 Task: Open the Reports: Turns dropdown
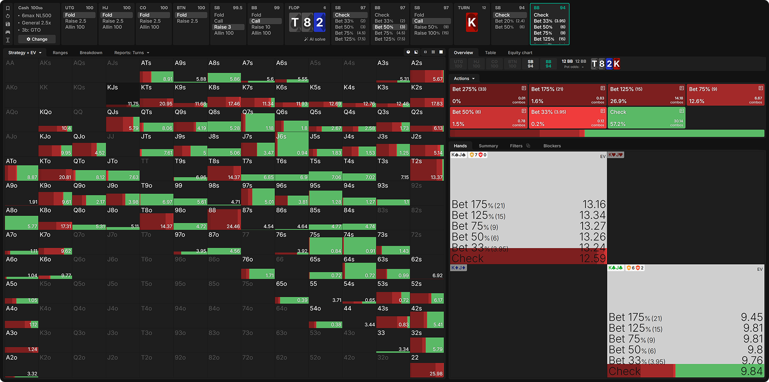132,53
